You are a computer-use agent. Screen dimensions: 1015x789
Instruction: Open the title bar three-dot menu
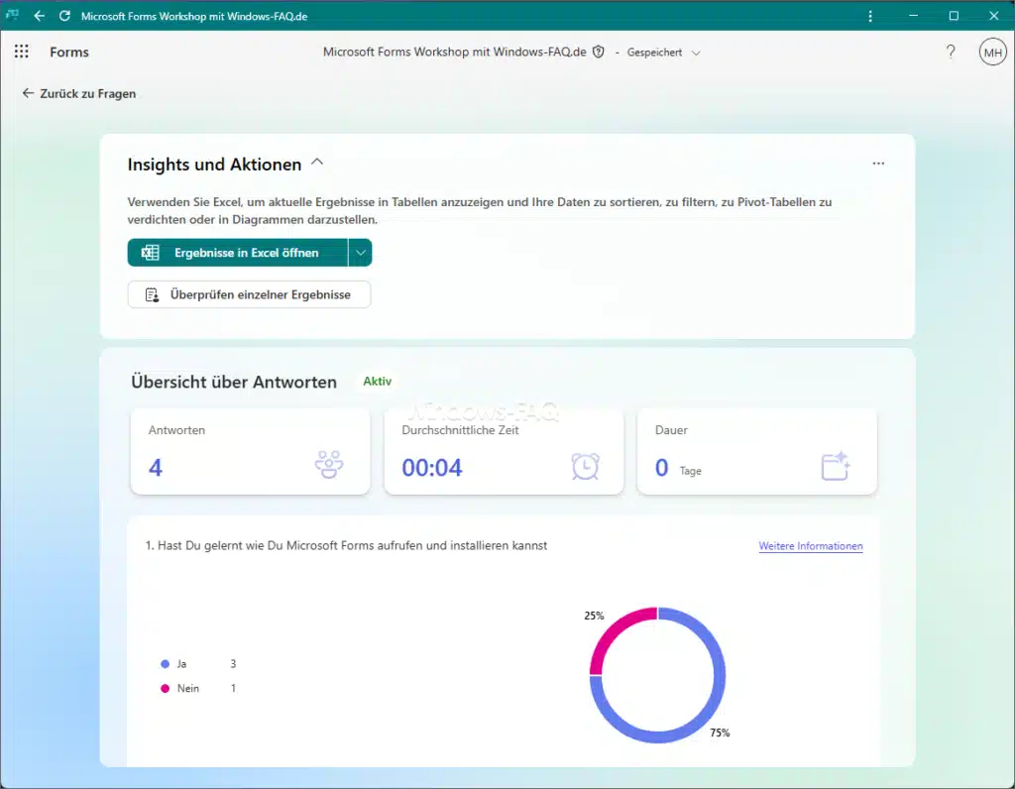(x=870, y=16)
